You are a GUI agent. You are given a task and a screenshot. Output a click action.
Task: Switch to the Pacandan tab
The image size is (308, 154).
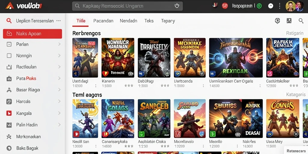pyautogui.click(x=103, y=21)
